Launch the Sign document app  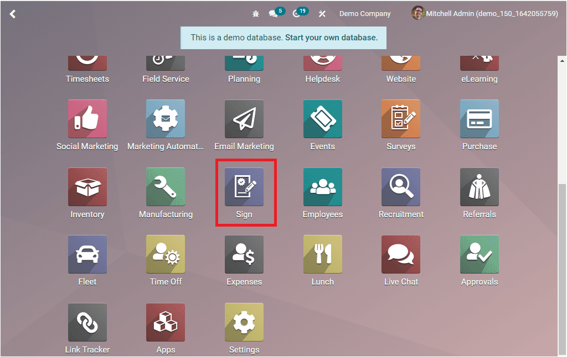pyautogui.click(x=244, y=187)
